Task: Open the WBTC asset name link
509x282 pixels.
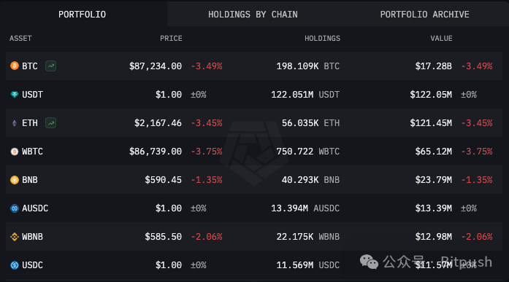Action: point(32,152)
